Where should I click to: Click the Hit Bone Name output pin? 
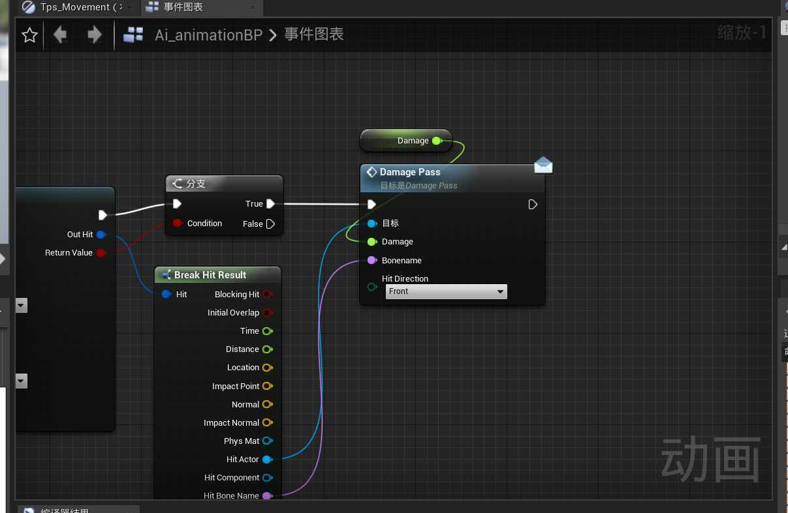pos(267,496)
